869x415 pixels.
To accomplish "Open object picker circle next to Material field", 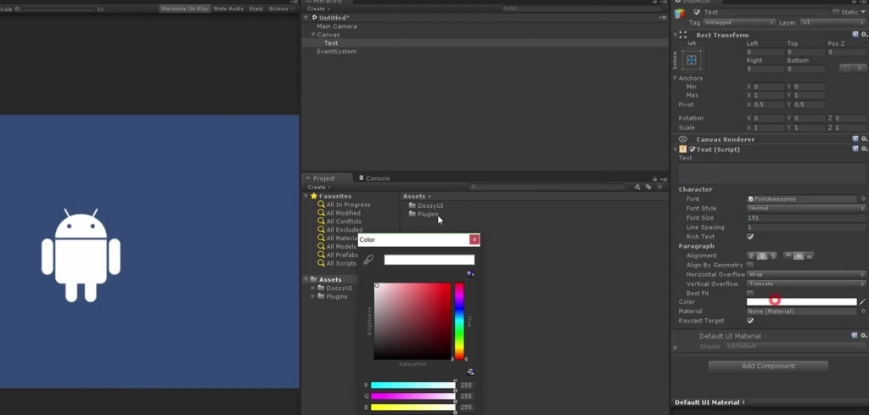I will coord(863,311).
